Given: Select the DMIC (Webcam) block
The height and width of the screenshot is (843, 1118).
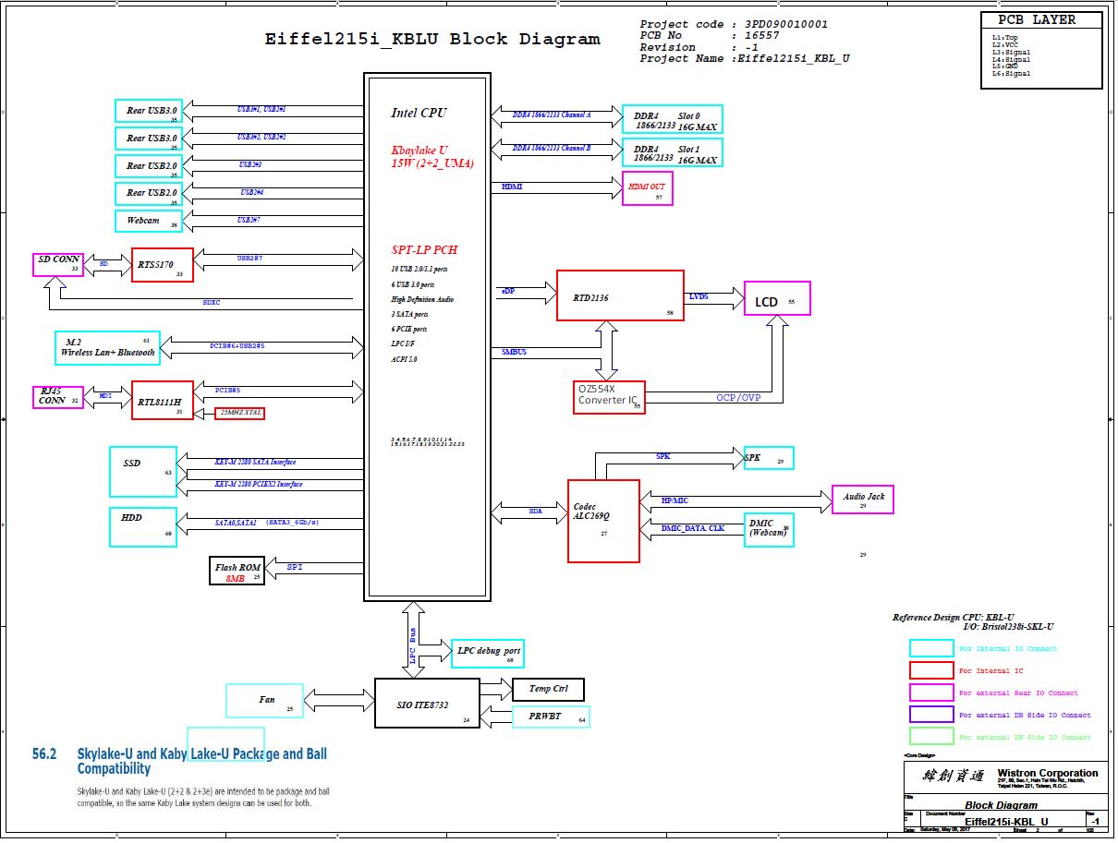Looking at the screenshot, I should pyautogui.click(x=769, y=530).
